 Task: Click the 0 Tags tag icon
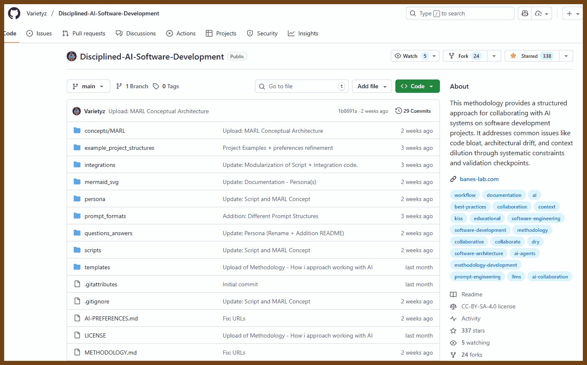(156, 86)
